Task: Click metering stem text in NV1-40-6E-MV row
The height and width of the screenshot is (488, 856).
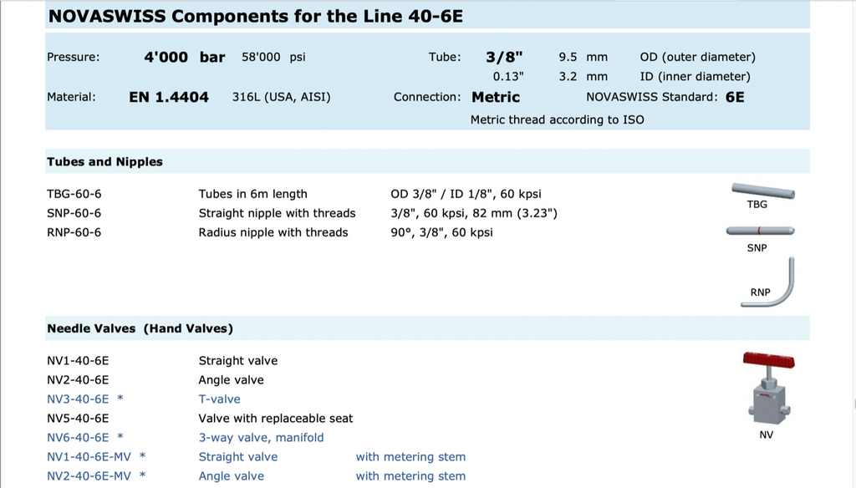Action: 410,457
